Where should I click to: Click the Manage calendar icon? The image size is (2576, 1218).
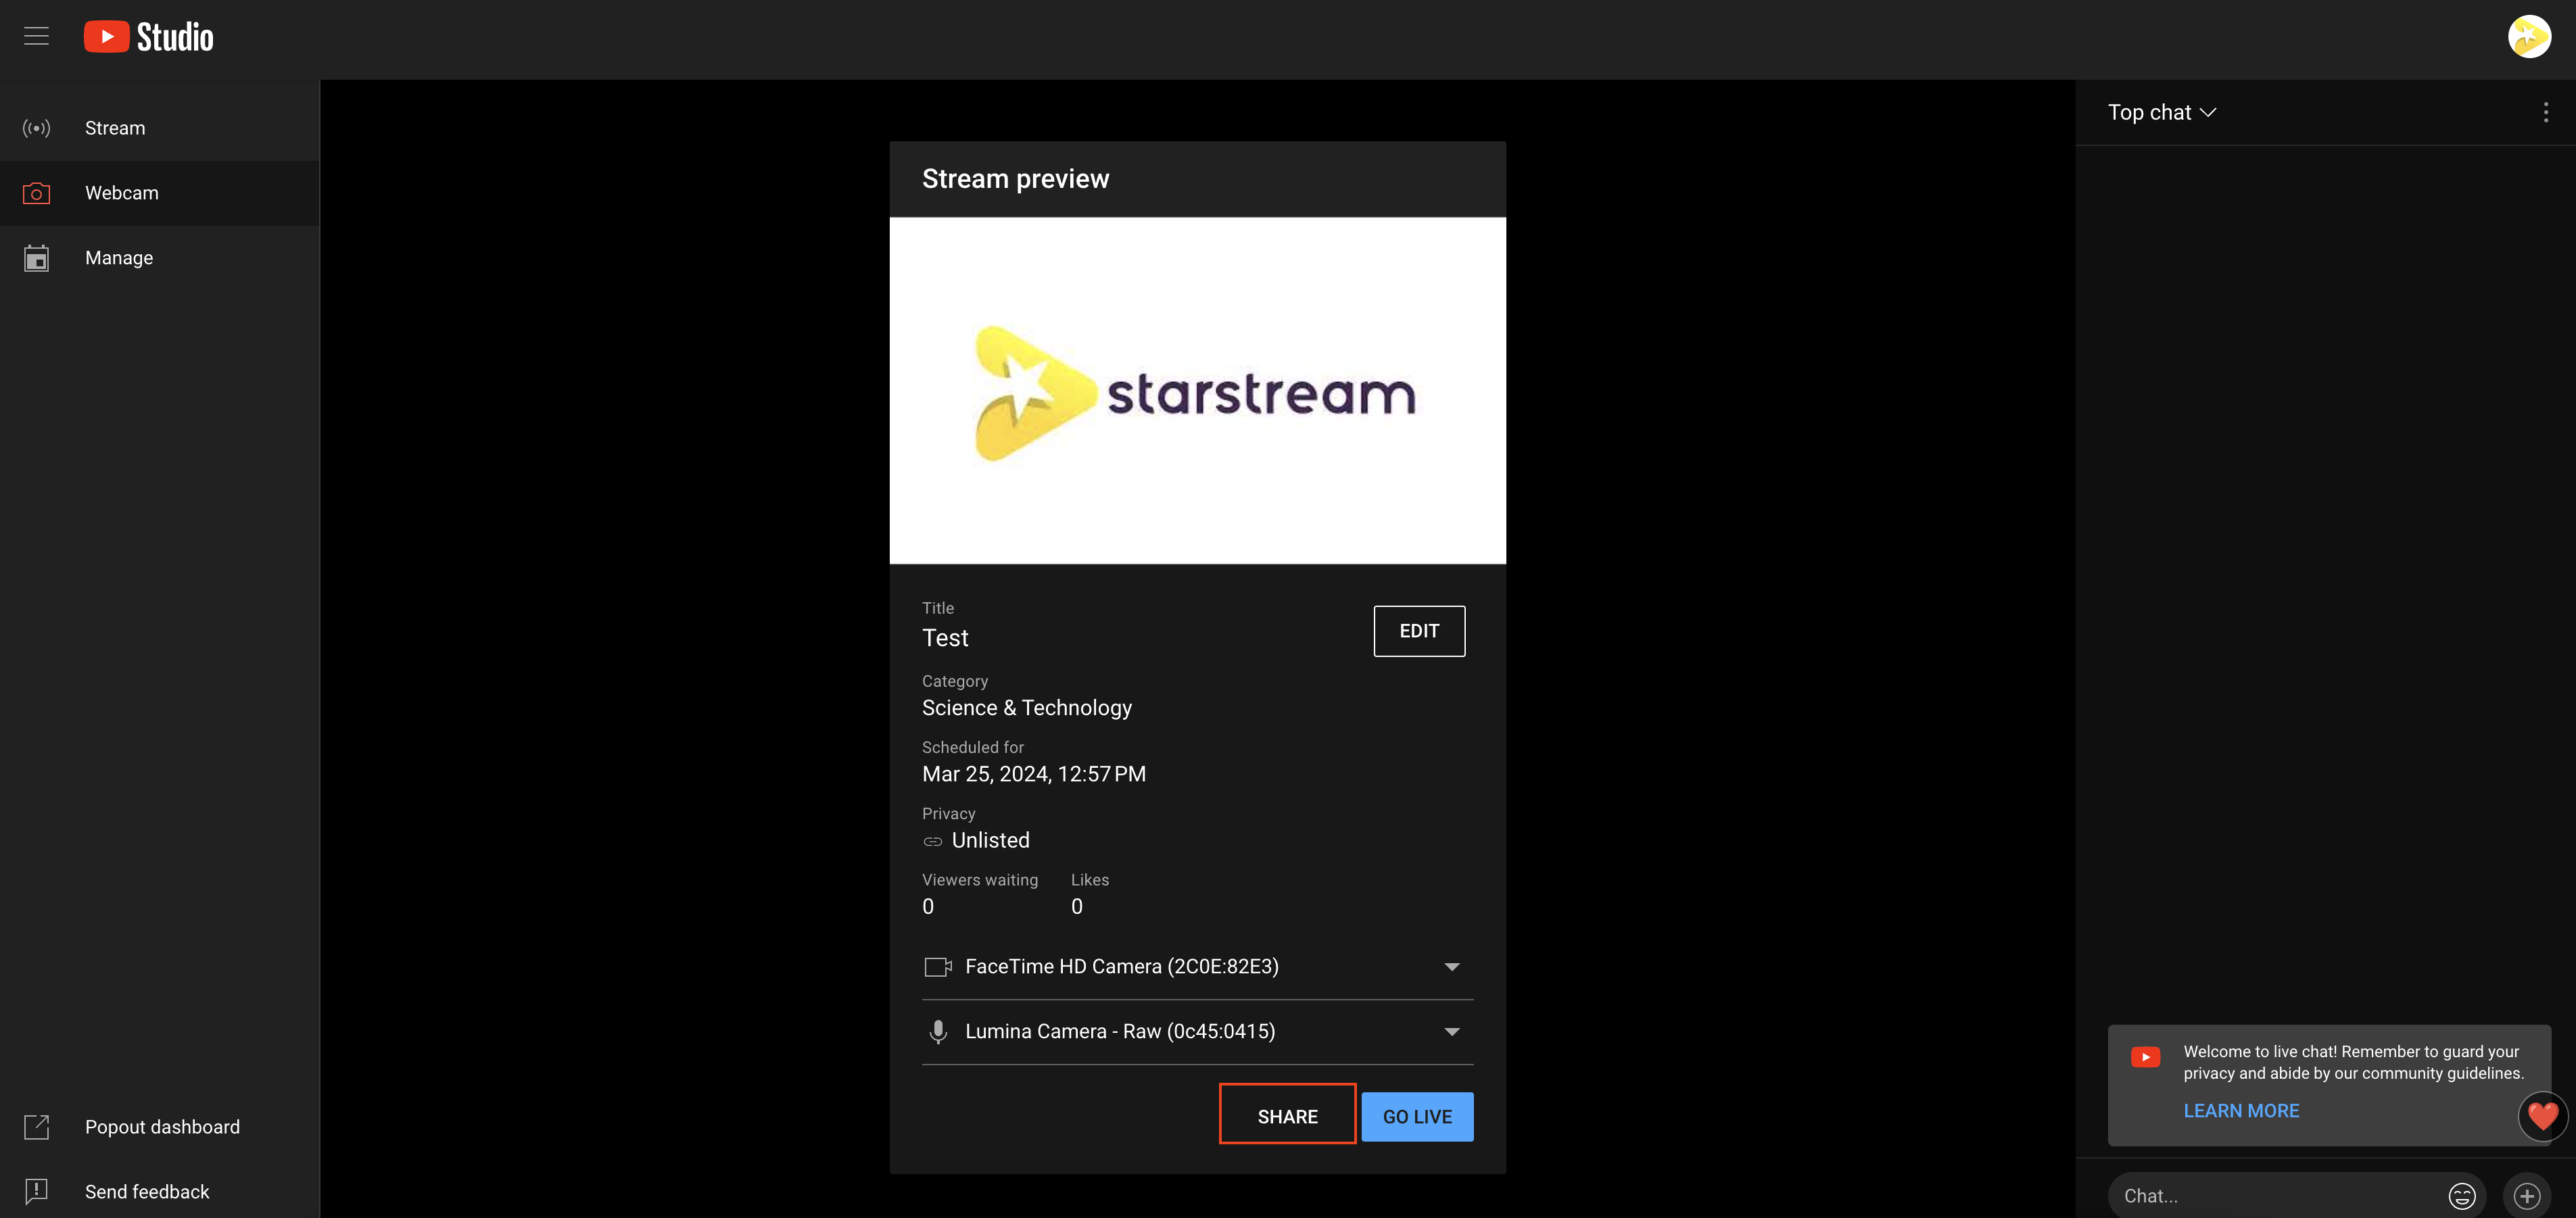coord(36,258)
